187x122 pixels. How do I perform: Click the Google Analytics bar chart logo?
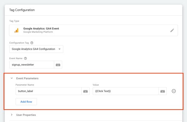pos(17,30)
